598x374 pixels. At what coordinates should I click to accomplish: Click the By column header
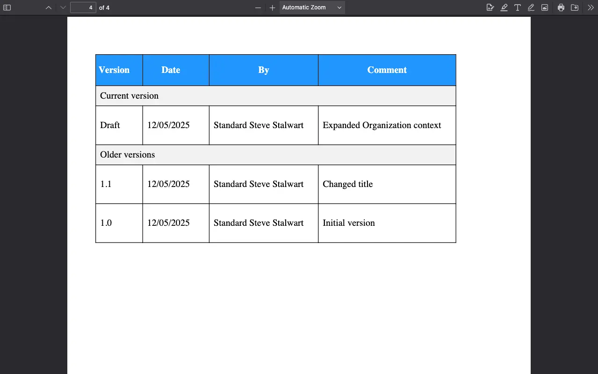[264, 70]
